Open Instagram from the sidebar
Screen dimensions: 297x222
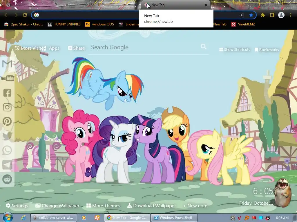tap(7, 107)
